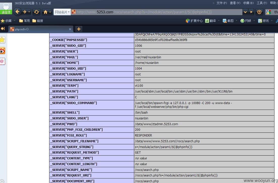The image size is (278, 183).
Task: Open the 工具(T) menu
Action: [x=262, y=3]
